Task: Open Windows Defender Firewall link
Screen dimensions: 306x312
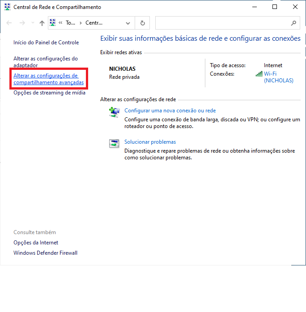Action: (x=45, y=253)
